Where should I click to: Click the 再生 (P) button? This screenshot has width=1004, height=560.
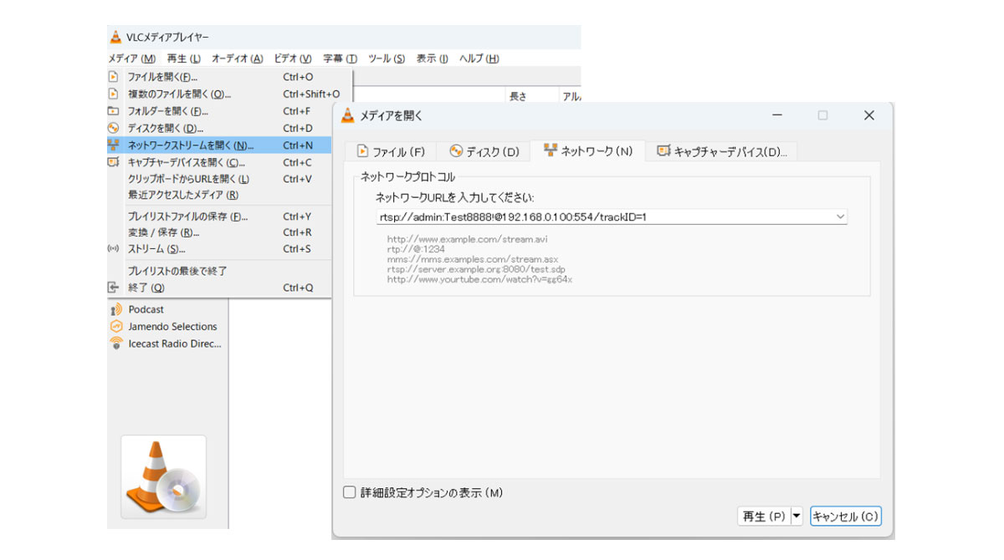pyautogui.click(x=763, y=517)
